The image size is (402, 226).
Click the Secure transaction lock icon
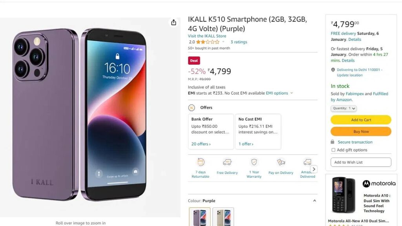point(333,142)
